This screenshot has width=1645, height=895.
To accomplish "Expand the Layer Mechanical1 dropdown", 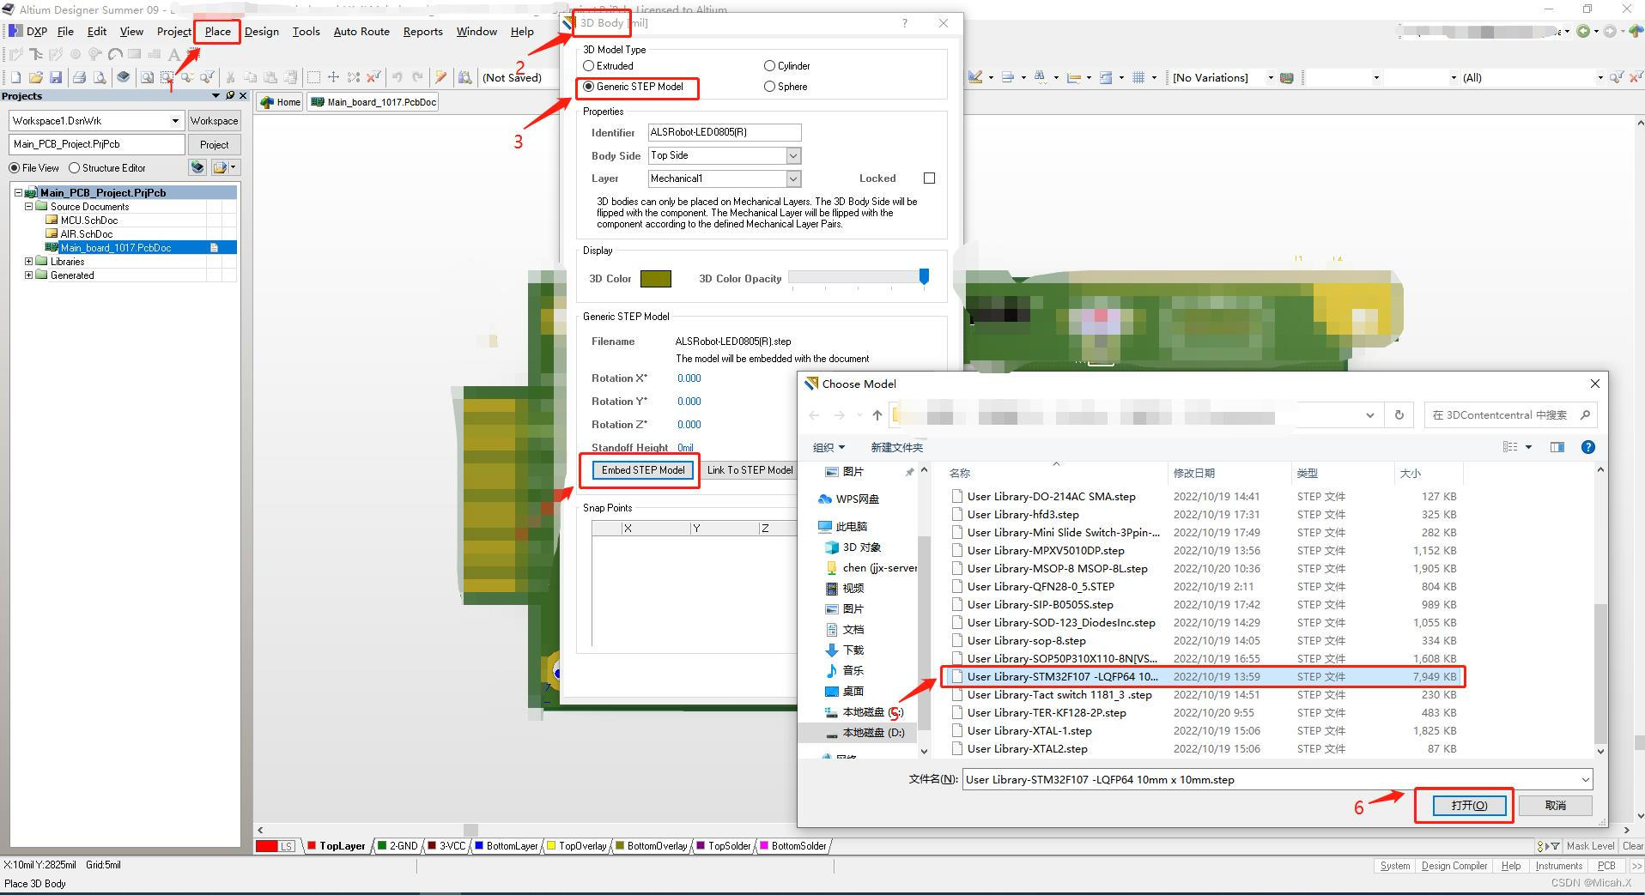I will 793,178.
